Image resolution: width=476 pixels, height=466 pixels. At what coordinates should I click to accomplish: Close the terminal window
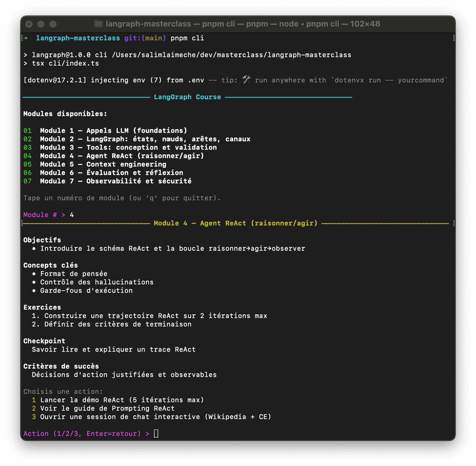[x=29, y=24]
